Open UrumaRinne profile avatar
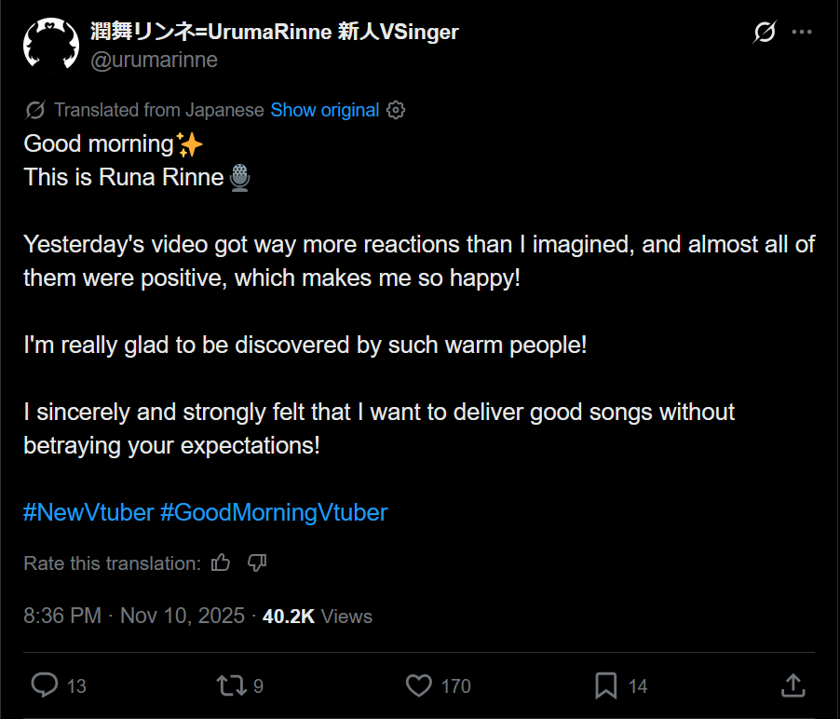Image resolution: width=840 pixels, height=719 pixels. click(51, 44)
